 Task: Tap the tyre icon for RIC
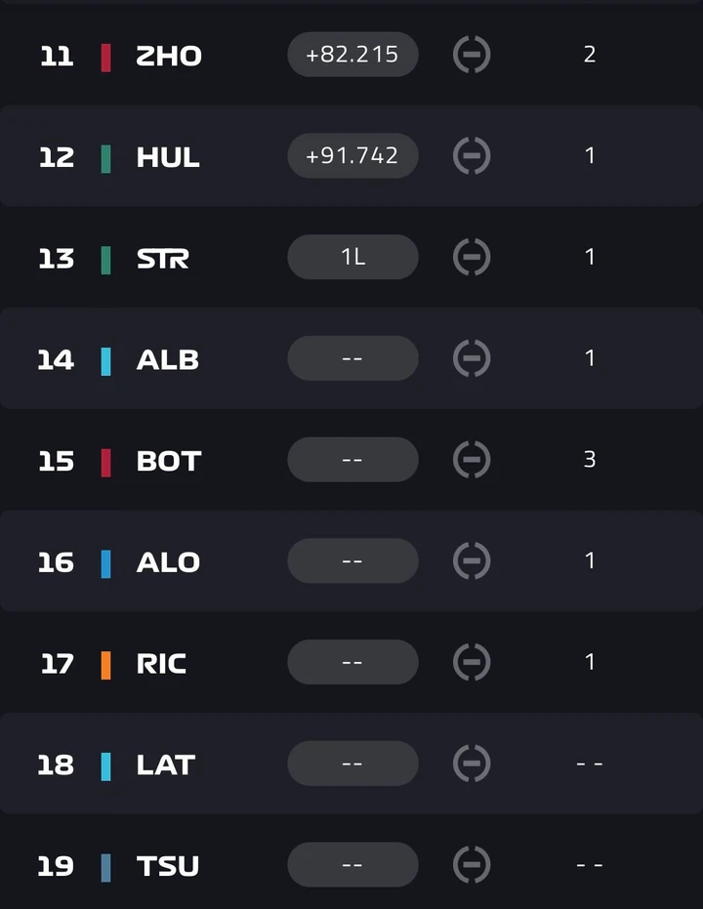pyautogui.click(x=472, y=662)
